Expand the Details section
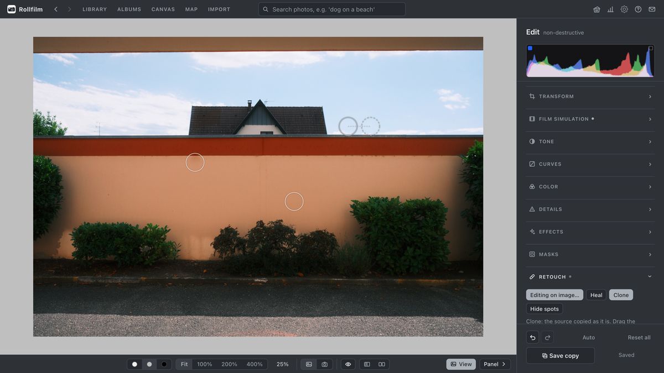Viewport: 664px width, 373px height. point(590,209)
